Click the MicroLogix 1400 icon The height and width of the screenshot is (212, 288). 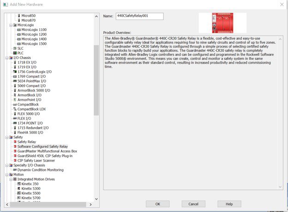tap(19, 39)
